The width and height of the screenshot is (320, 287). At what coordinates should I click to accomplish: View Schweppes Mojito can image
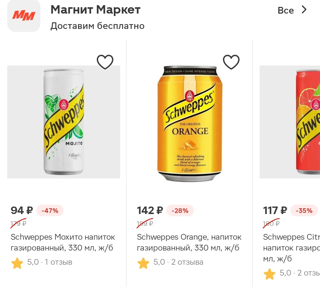coord(64,122)
